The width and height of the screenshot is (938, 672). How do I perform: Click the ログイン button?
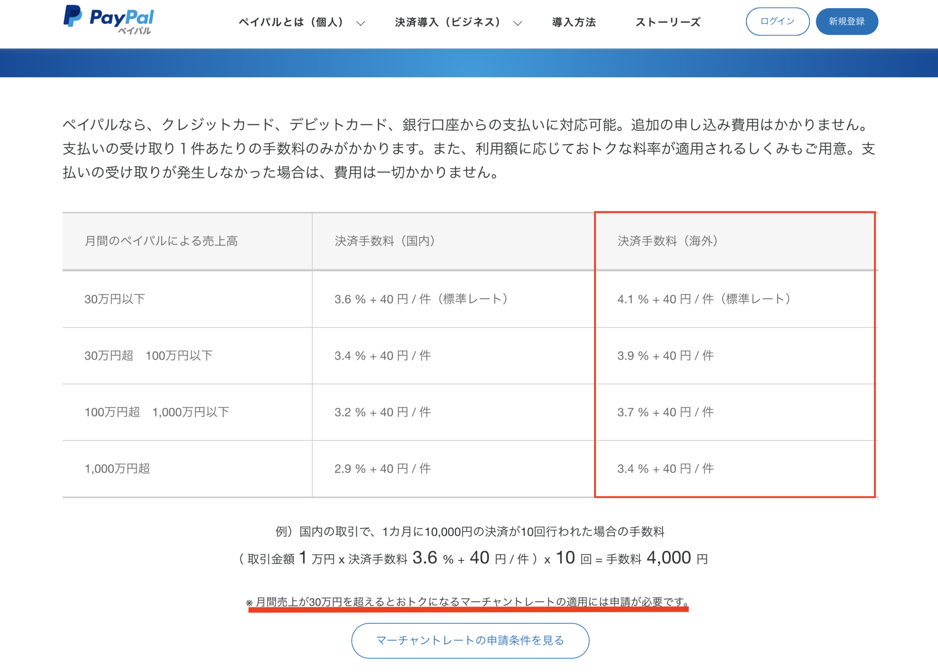tap(777, 22)
